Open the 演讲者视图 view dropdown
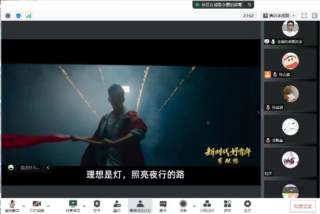The image size is (320, 214). click(x=279, y=16)
